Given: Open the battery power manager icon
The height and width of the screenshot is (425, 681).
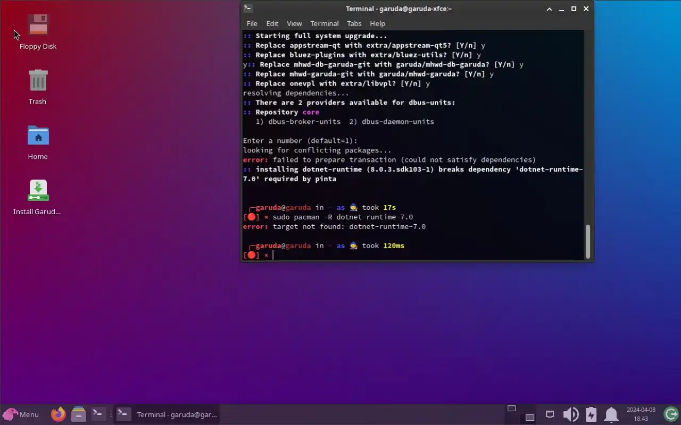Looking at the screenshot, I should [x=591, y=414].
